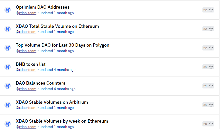Click star icon for BNB token list
The height and width of the screenshot is (129, 220).
click(211, 67)
